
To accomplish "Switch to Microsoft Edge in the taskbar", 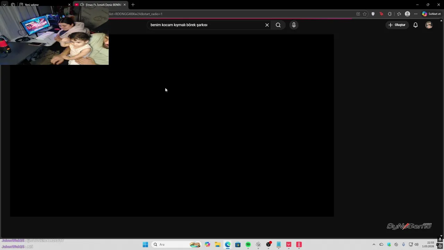I will click(228, 244).
